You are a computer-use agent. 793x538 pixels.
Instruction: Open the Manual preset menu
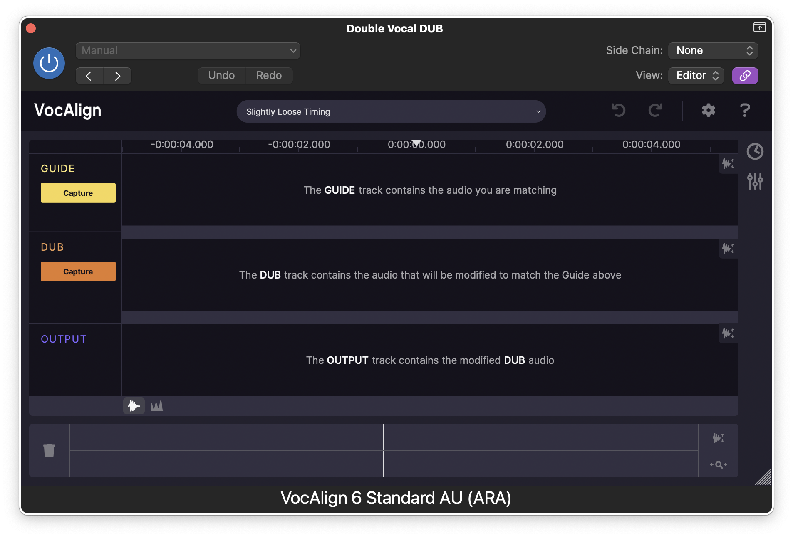(188, 51)
